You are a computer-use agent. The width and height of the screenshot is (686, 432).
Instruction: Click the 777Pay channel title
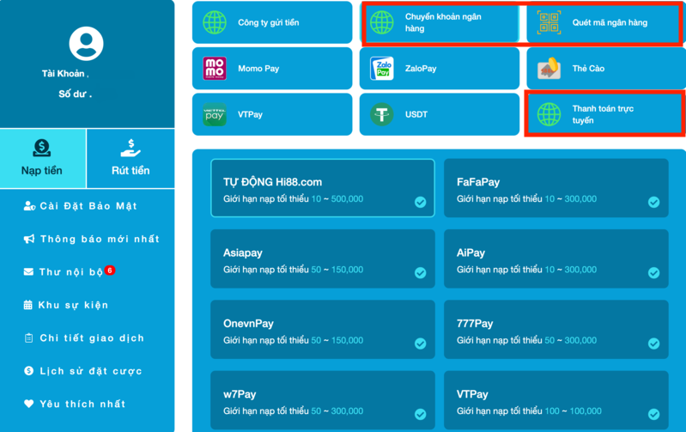475,324
